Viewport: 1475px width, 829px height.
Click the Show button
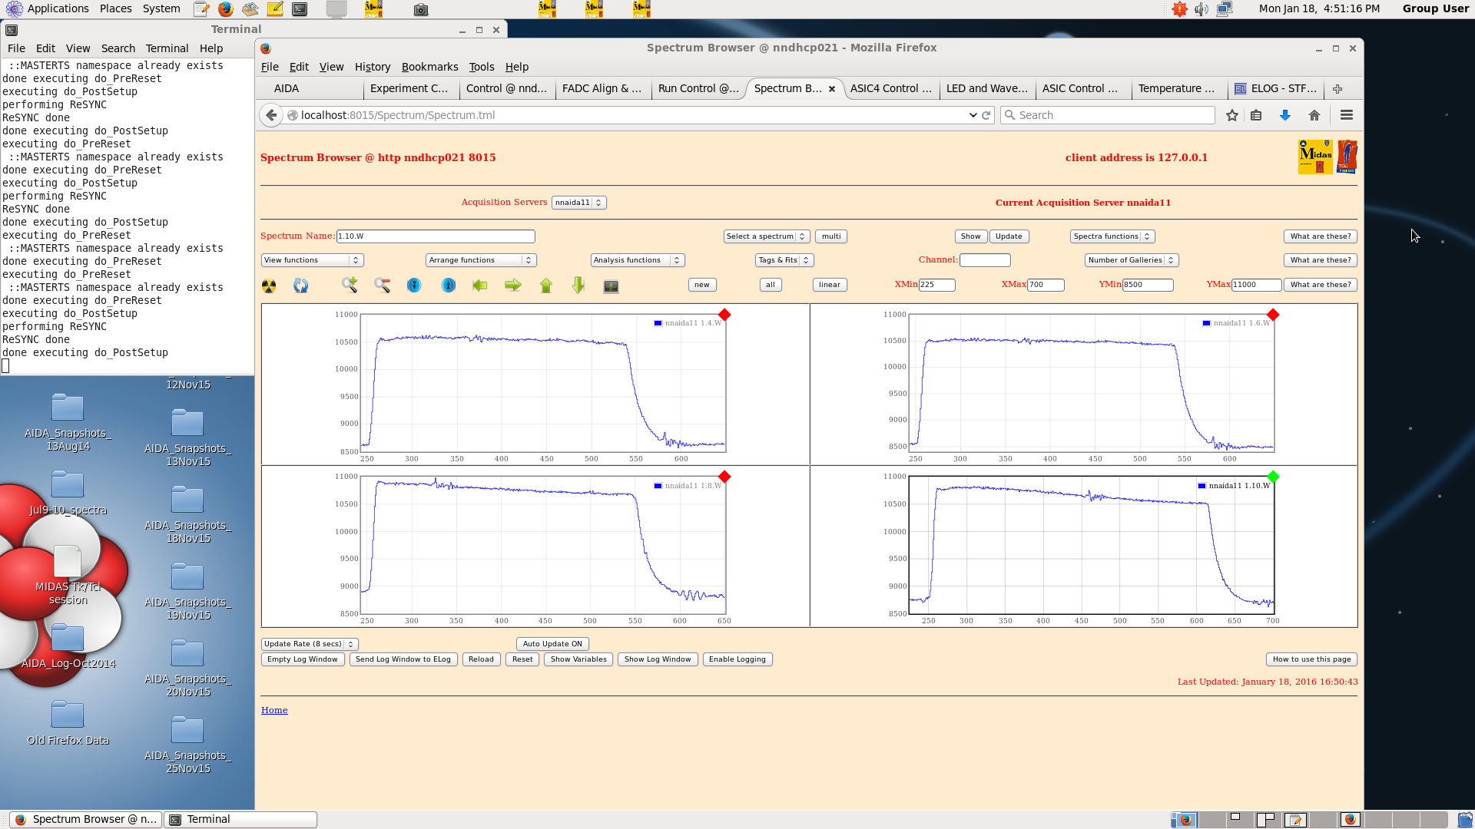pos(970,236)
